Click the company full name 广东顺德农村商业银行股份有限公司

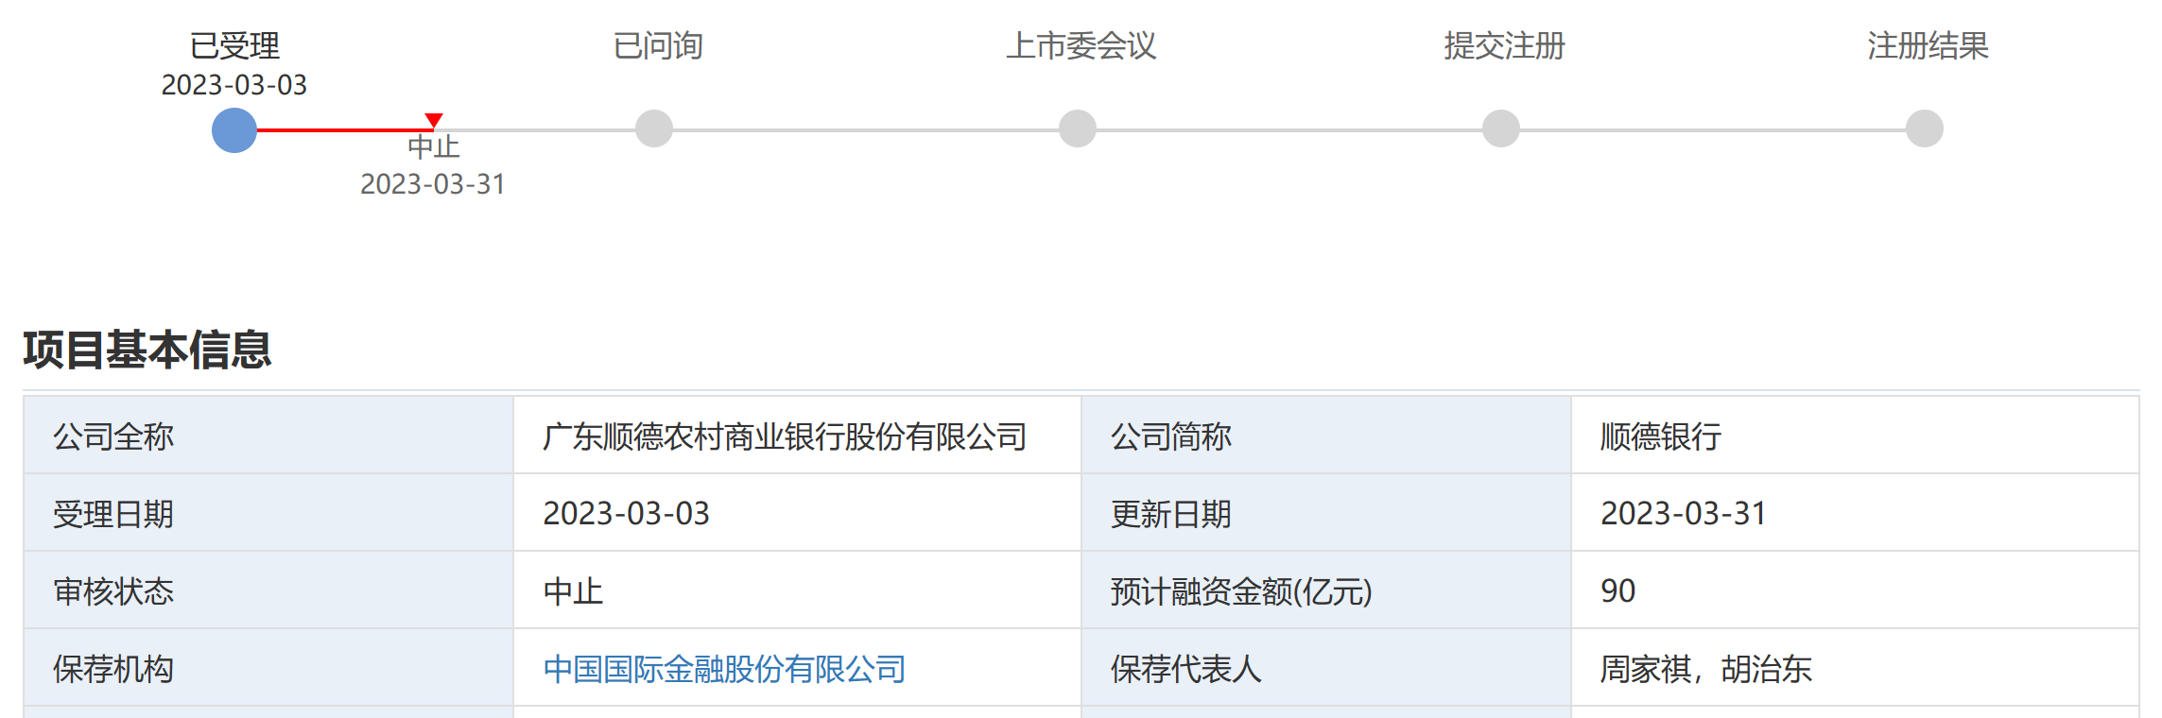click(x=785, y=436)
